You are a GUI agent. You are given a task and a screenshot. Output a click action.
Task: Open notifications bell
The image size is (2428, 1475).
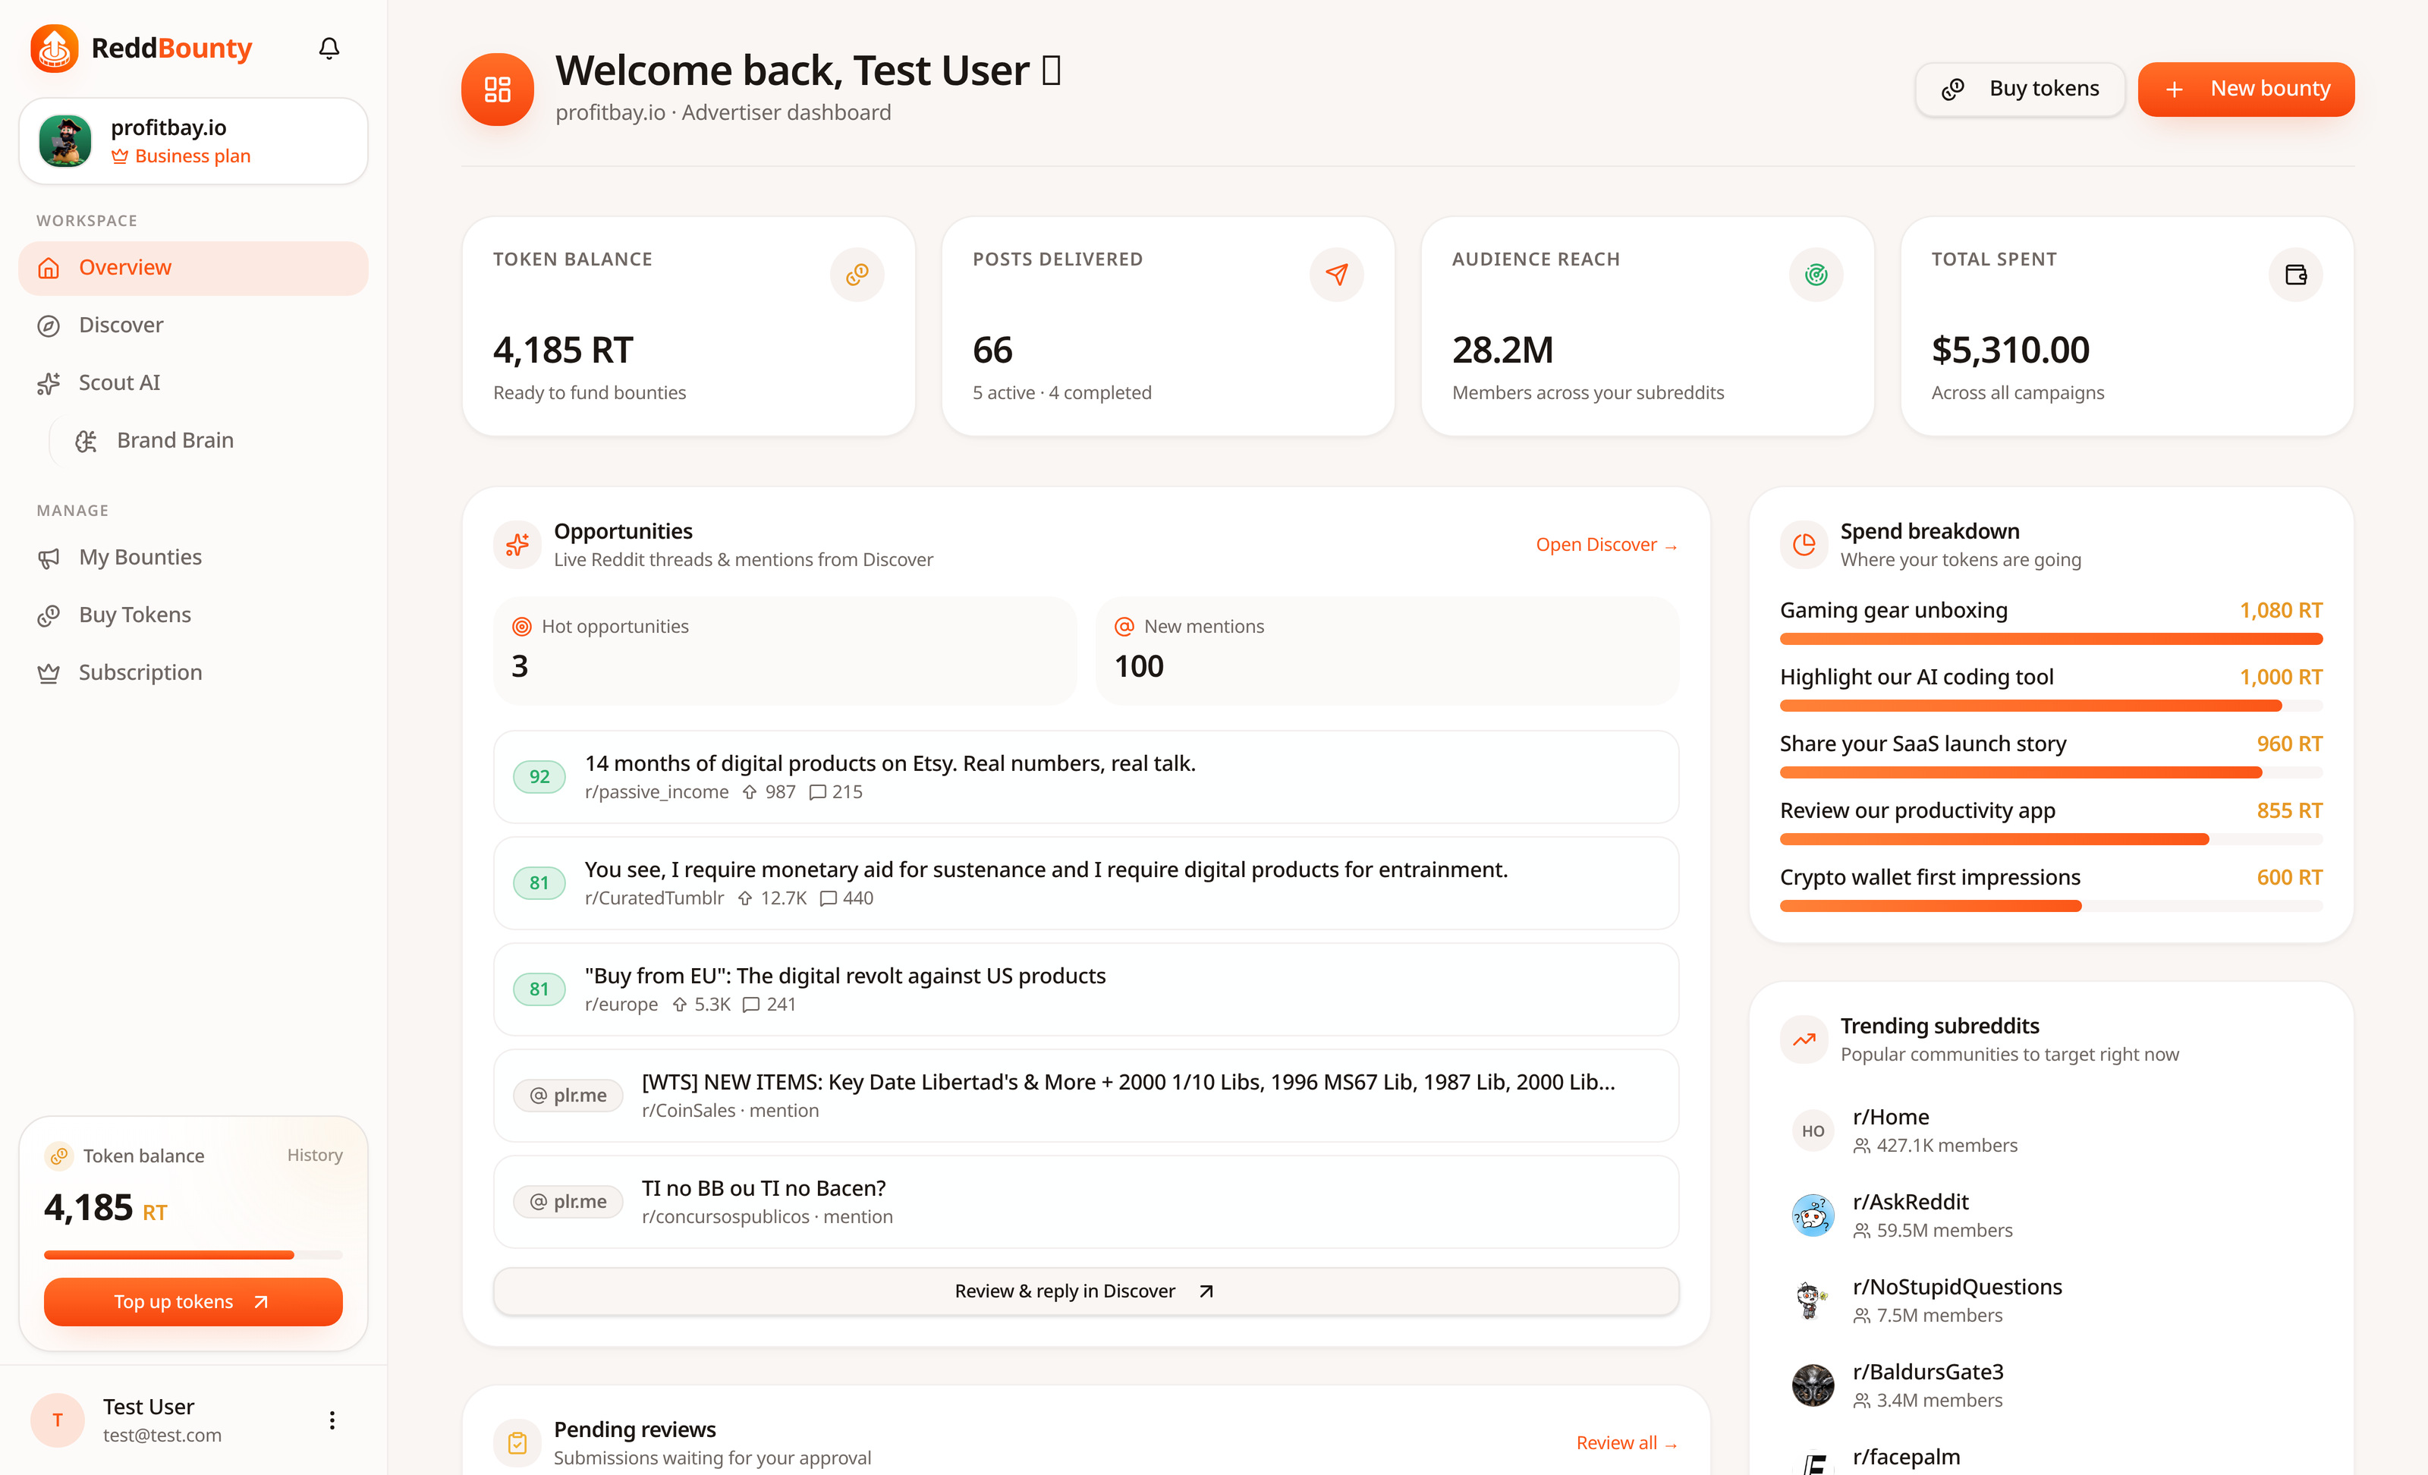pyautogui.click(x=329, y=49)
